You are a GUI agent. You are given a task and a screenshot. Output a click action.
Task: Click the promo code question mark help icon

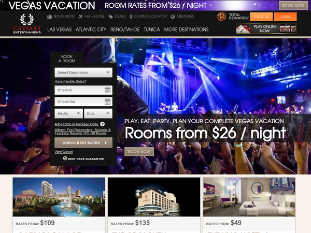point(102,124)
